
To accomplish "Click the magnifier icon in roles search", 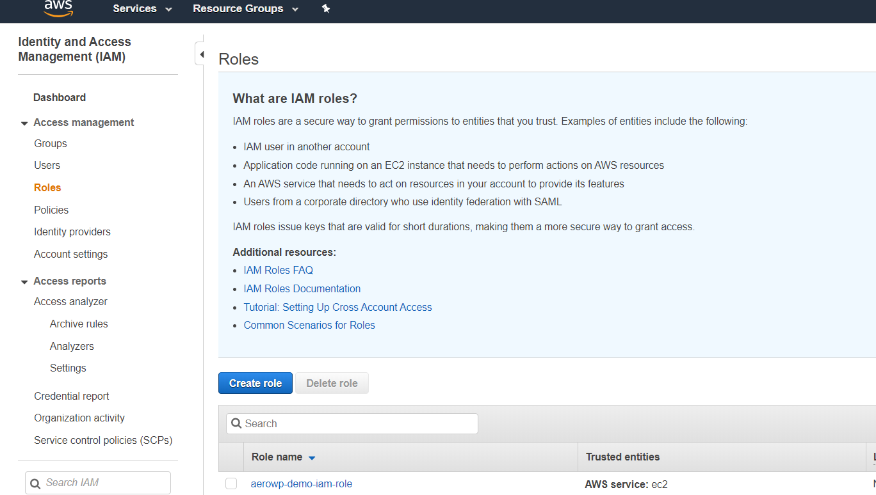I will pyautogui.click(x=236, y=423).
